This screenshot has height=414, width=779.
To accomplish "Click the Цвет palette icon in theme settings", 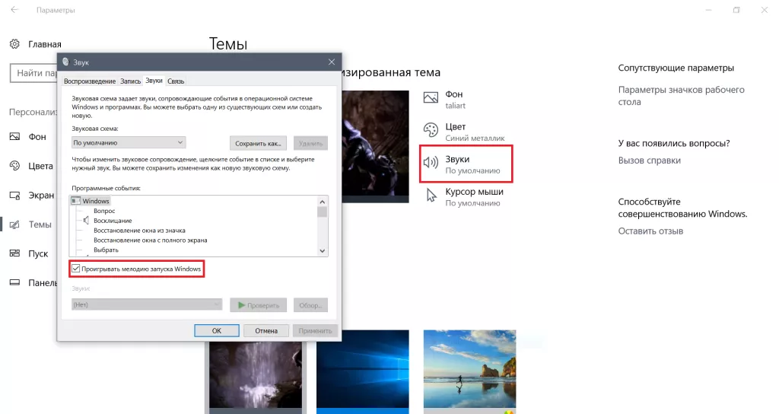I will (x=431, y=130).
